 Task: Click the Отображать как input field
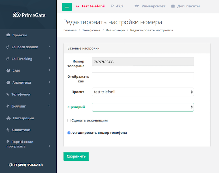(143, 77)
